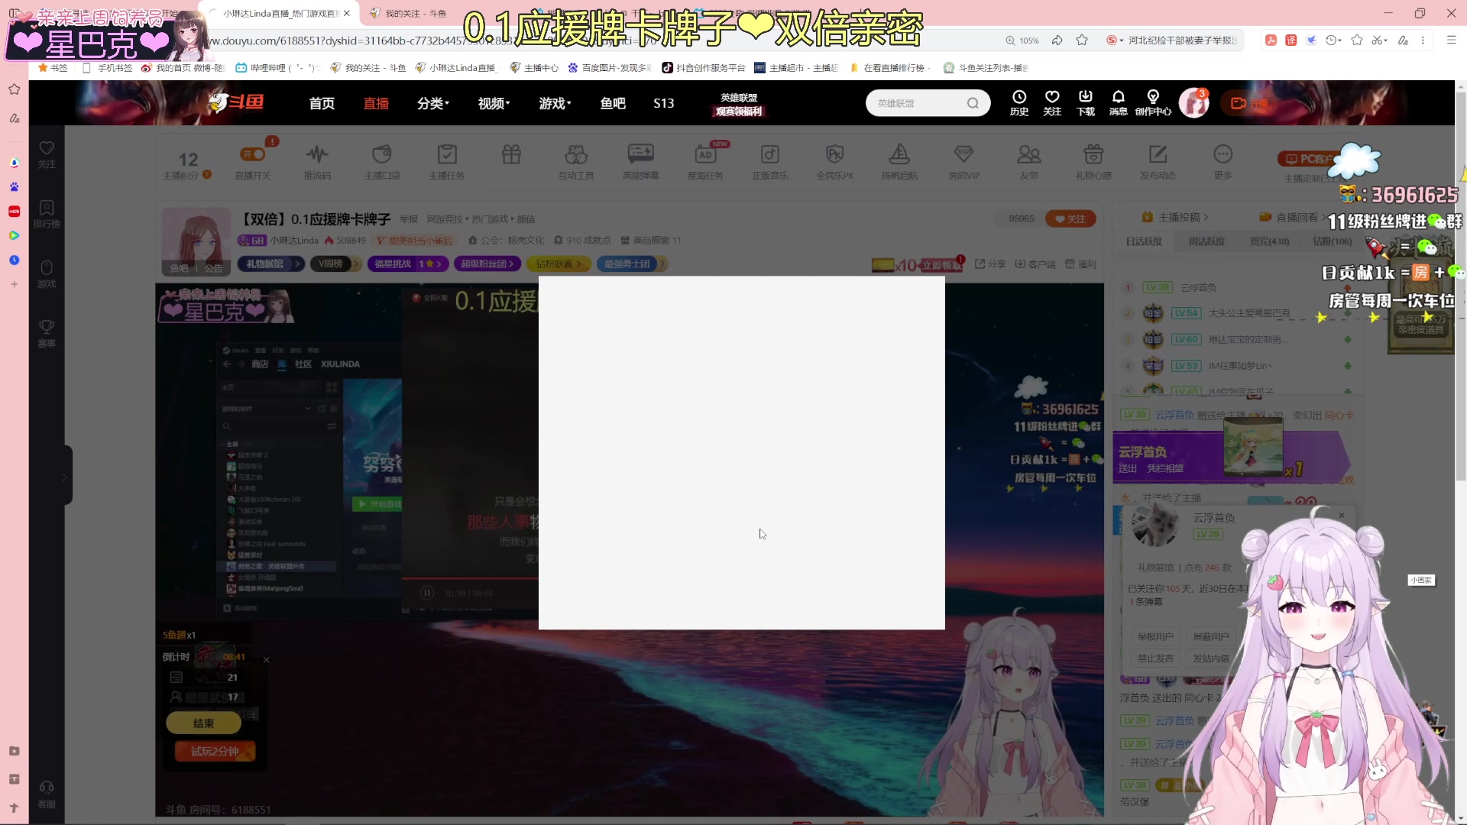Switch to the 贵宾(438) tab
The width and height of the screenshot is (1467, 825).
1269,241
